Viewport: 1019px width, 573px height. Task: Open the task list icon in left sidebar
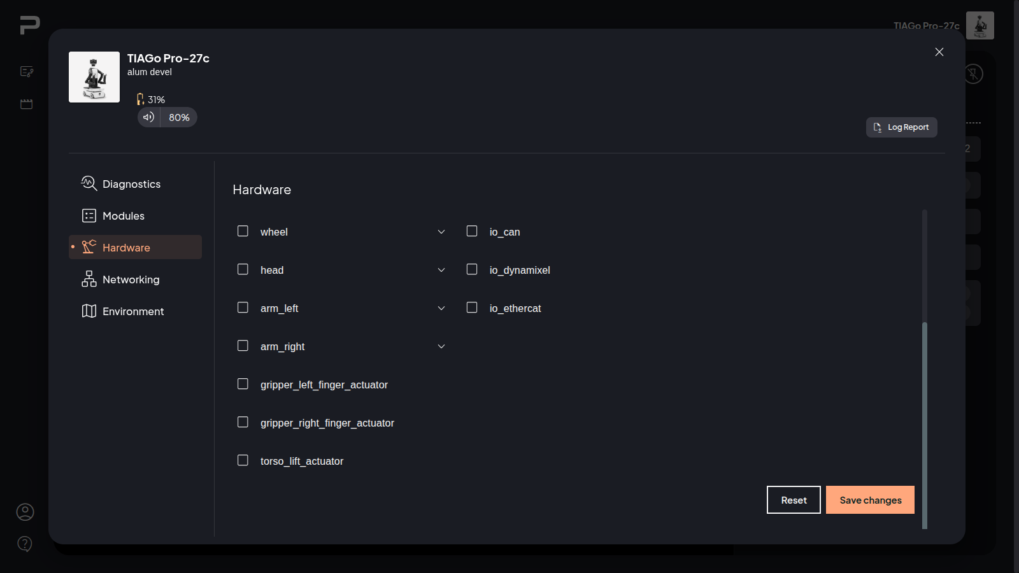(27, 71)
